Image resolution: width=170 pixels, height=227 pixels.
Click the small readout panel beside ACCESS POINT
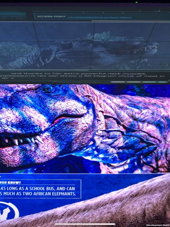(13, 16)
